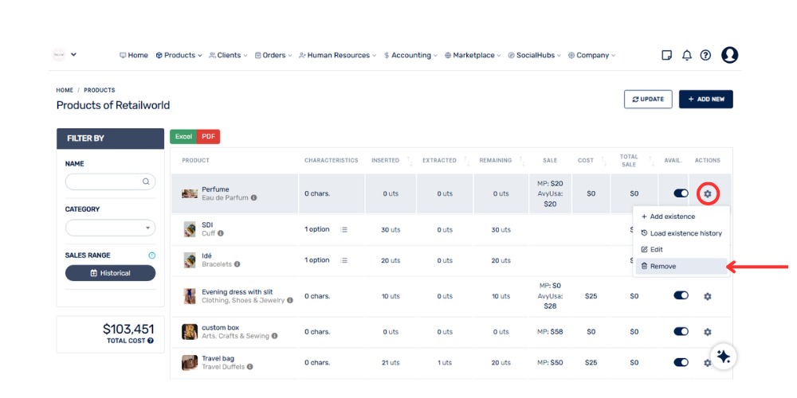
Task: Select Remove from the actions menu
Action: (x=663, y=267)
